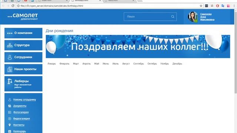Open the Структура section

[23, 45]
